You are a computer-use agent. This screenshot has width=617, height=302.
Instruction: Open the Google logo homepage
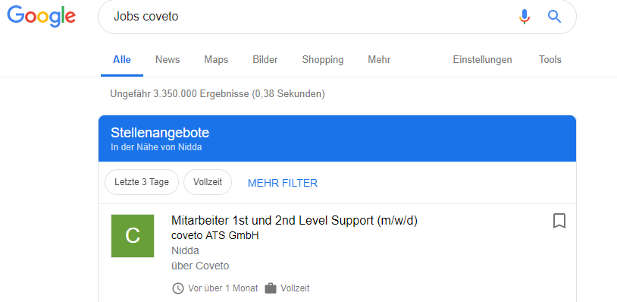click(42, 17)
